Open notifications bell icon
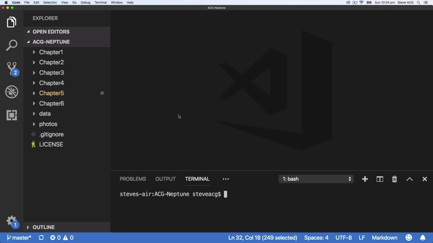Viewport: 433px width, 243px height. 423,238
